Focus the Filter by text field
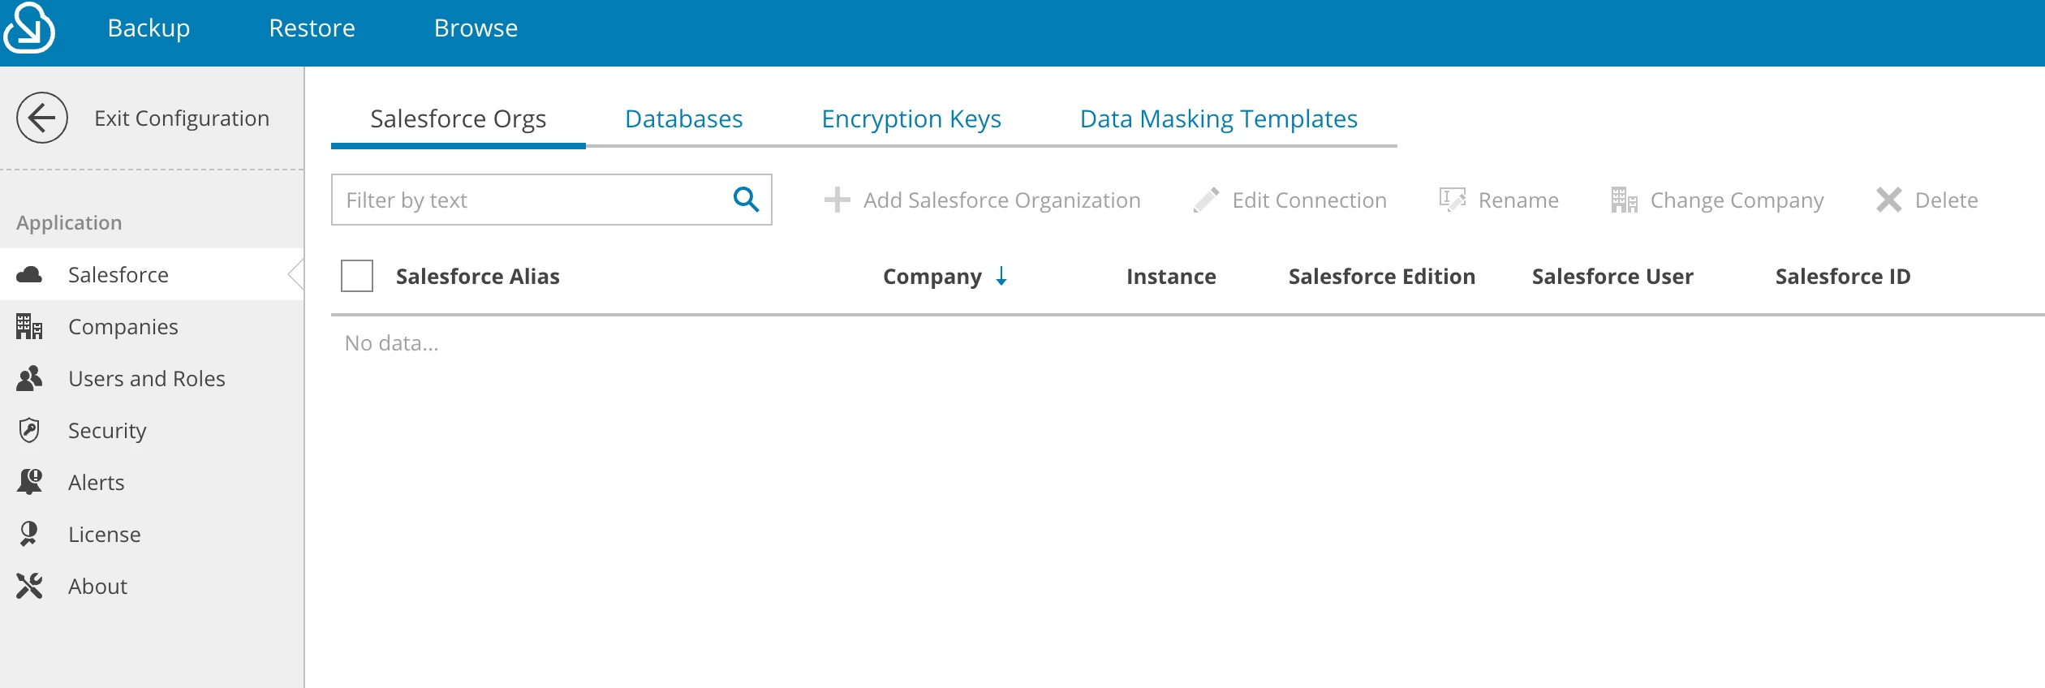Viewport: 2045px width, 688px height. [551, 200]
